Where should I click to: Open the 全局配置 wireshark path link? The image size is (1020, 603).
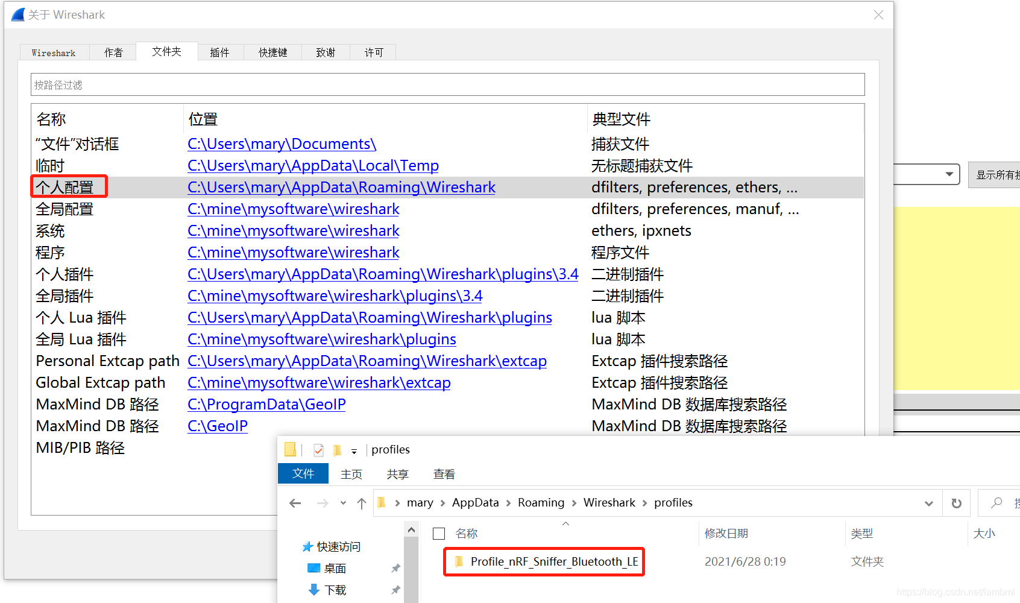tap(293, 209)
